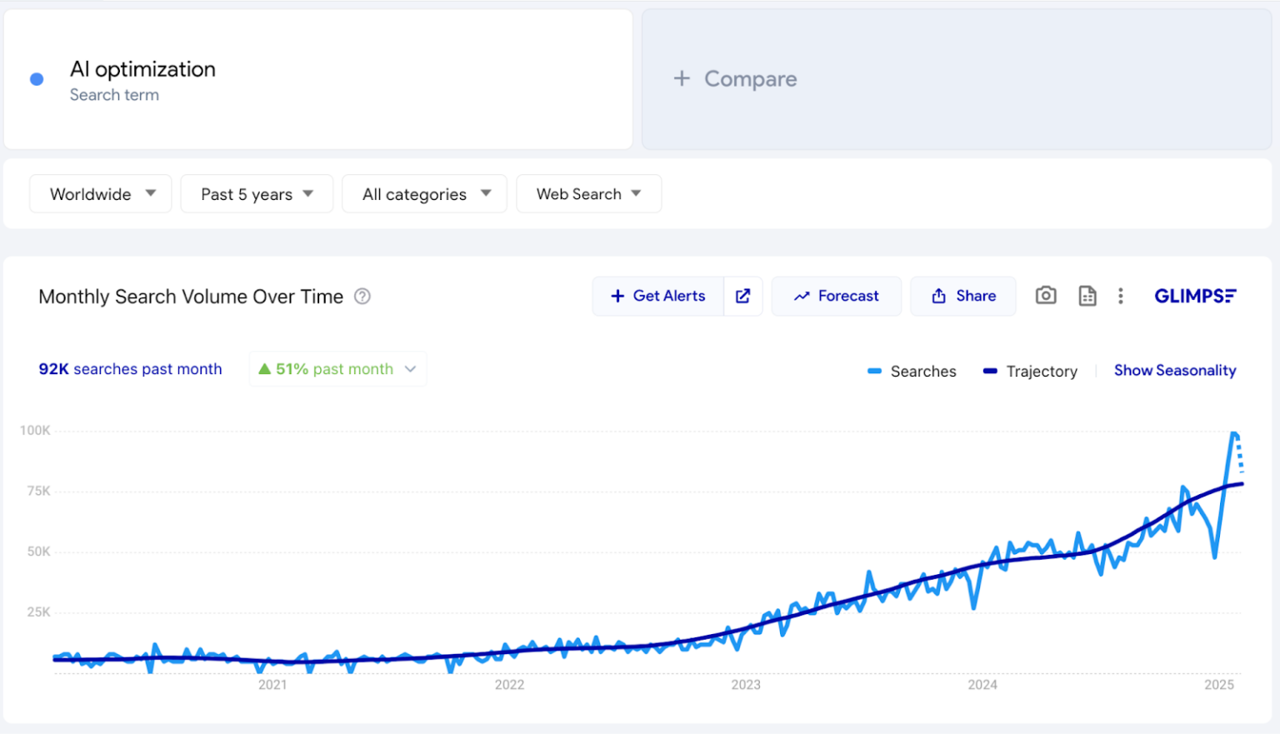This screenshot has width=1280, height=734.
Task: Enable Show Seasonality
Action: coord(1175,370)
